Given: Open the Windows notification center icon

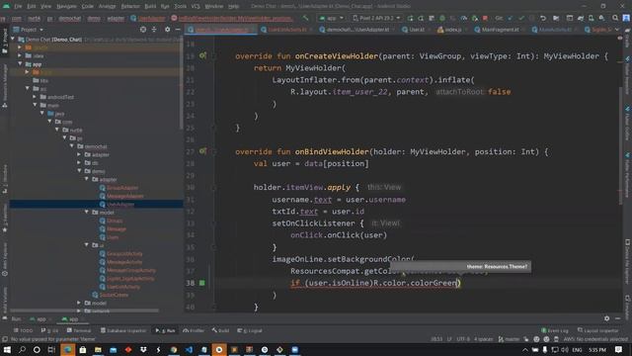Looking at the screenshot, I should point(619,349).
